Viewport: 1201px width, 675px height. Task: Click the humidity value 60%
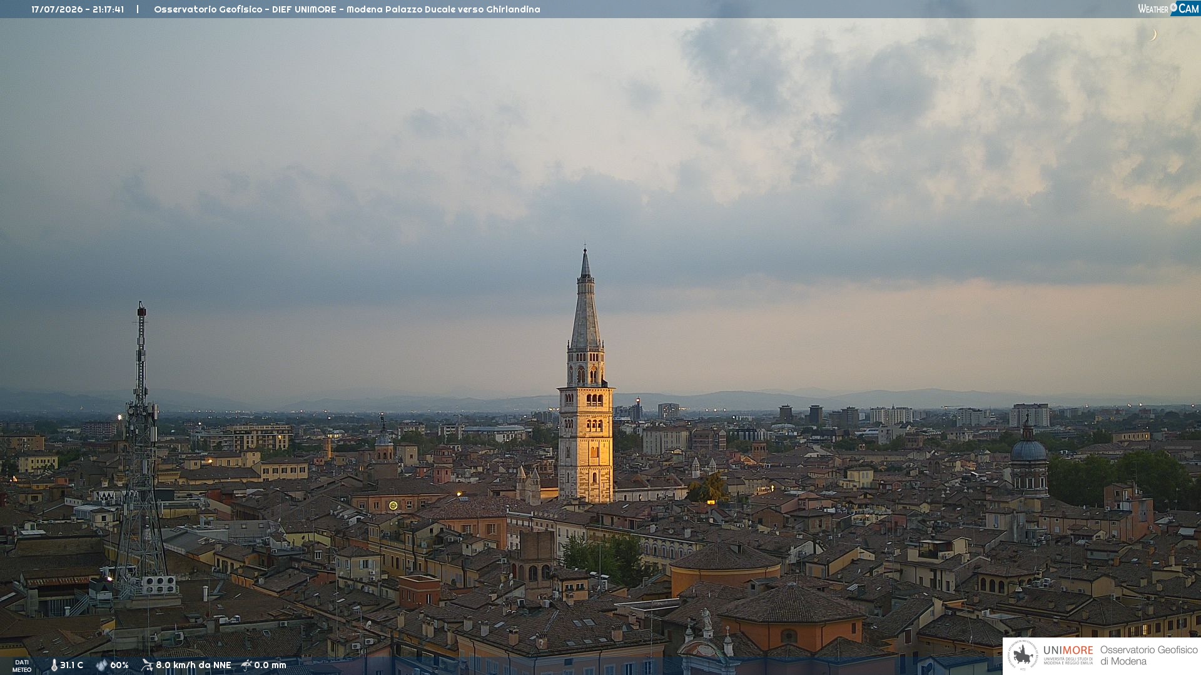119,665
